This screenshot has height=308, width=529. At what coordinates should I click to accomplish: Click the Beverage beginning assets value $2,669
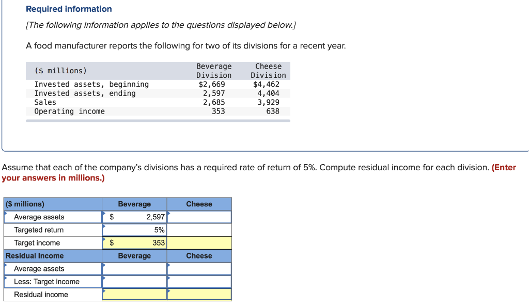click(x=212, y=84)
